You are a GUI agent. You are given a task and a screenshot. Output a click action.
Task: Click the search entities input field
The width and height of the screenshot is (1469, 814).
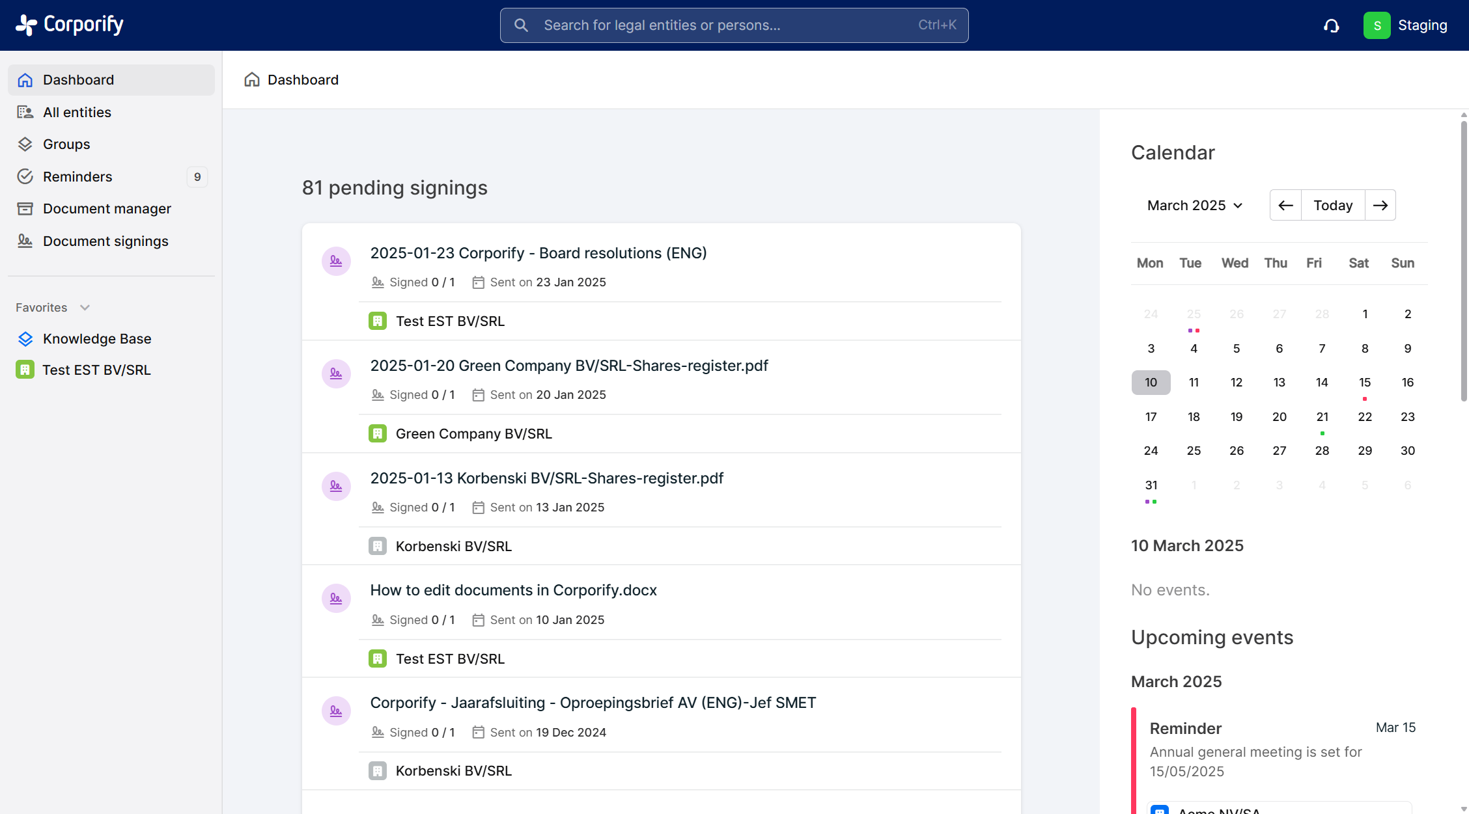pos(733,25)
